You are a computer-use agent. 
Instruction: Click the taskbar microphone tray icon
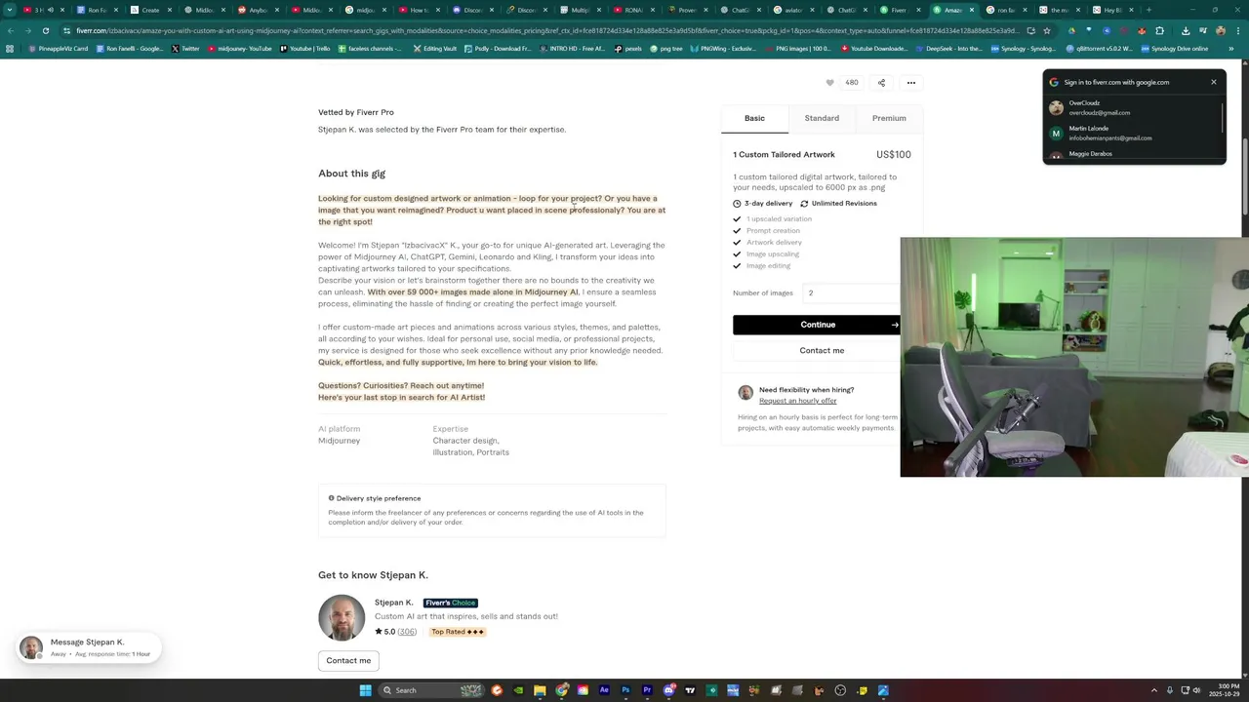[1170, 690]
